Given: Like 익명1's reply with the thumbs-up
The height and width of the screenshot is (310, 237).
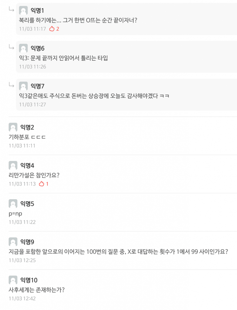Looking at the screenshot, I should pos(52,29).
